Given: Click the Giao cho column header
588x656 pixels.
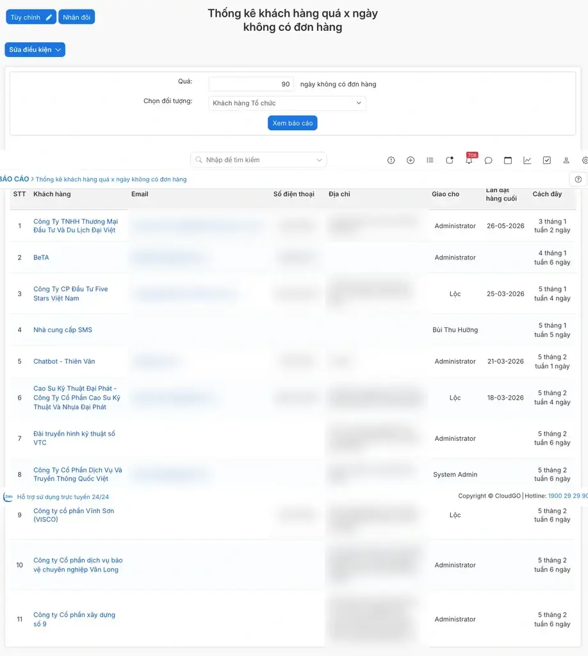Looking at the screenshot, I should 445,194.
